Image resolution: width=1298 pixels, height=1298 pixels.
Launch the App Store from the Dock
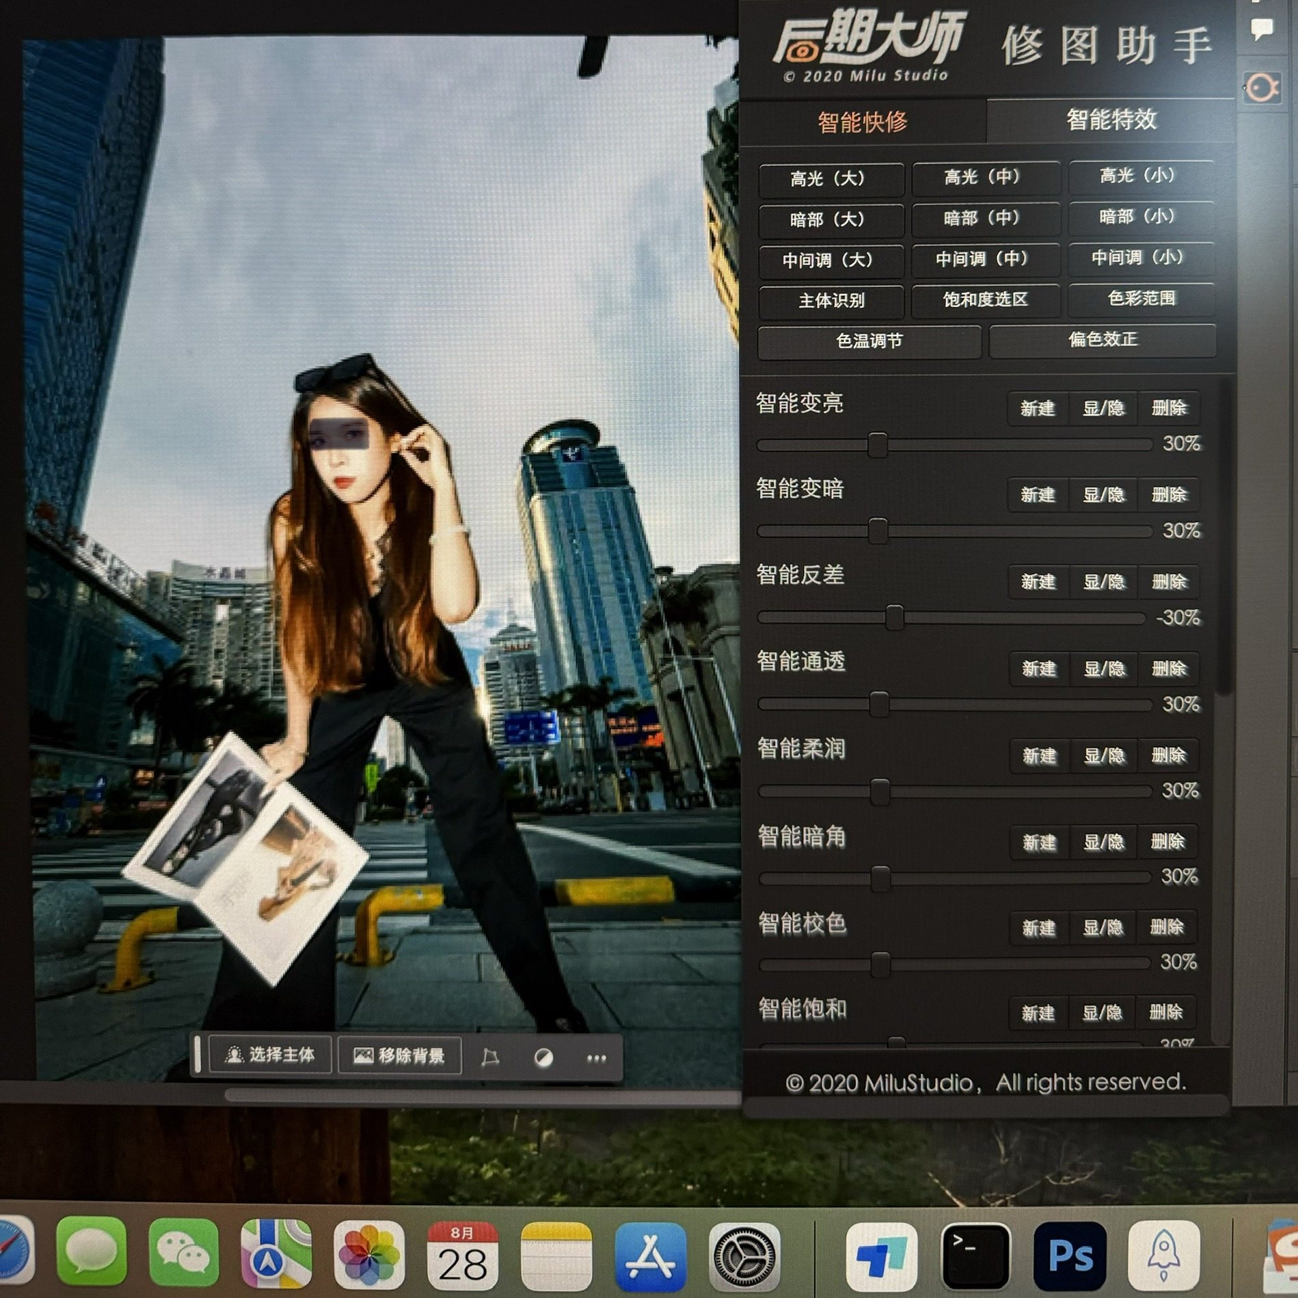click(x=649, y=1256)
